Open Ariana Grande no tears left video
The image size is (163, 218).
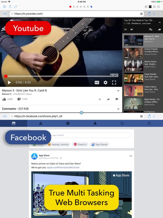click(x=143, y=53)
